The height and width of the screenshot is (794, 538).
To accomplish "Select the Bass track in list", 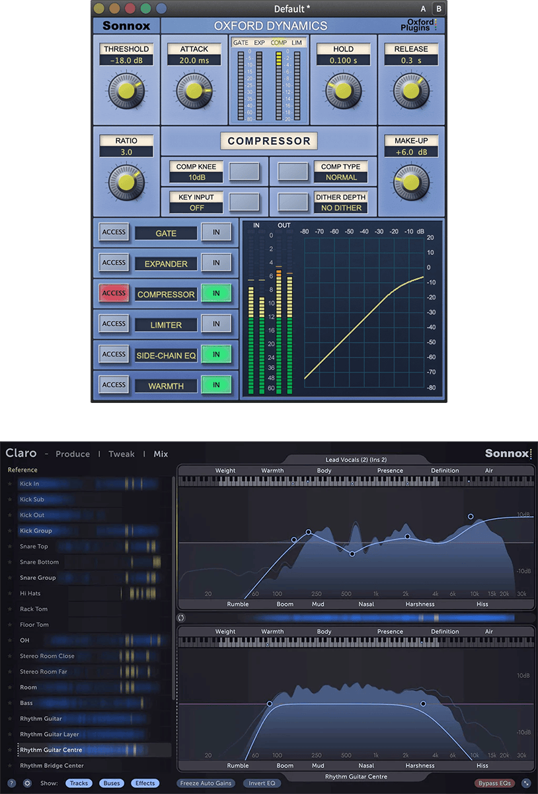I will tap(26, 703).
